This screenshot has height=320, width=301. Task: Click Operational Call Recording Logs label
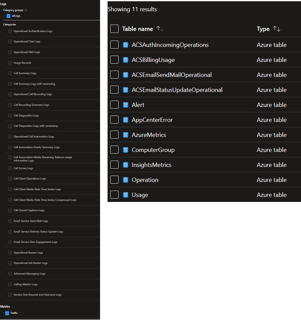click(33, 94)
